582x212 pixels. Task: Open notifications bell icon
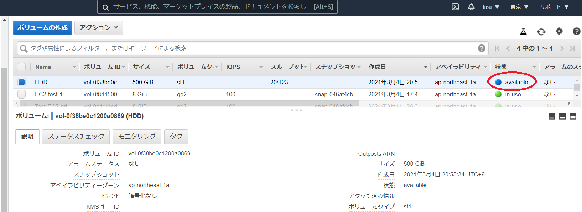tap(471, 7)
